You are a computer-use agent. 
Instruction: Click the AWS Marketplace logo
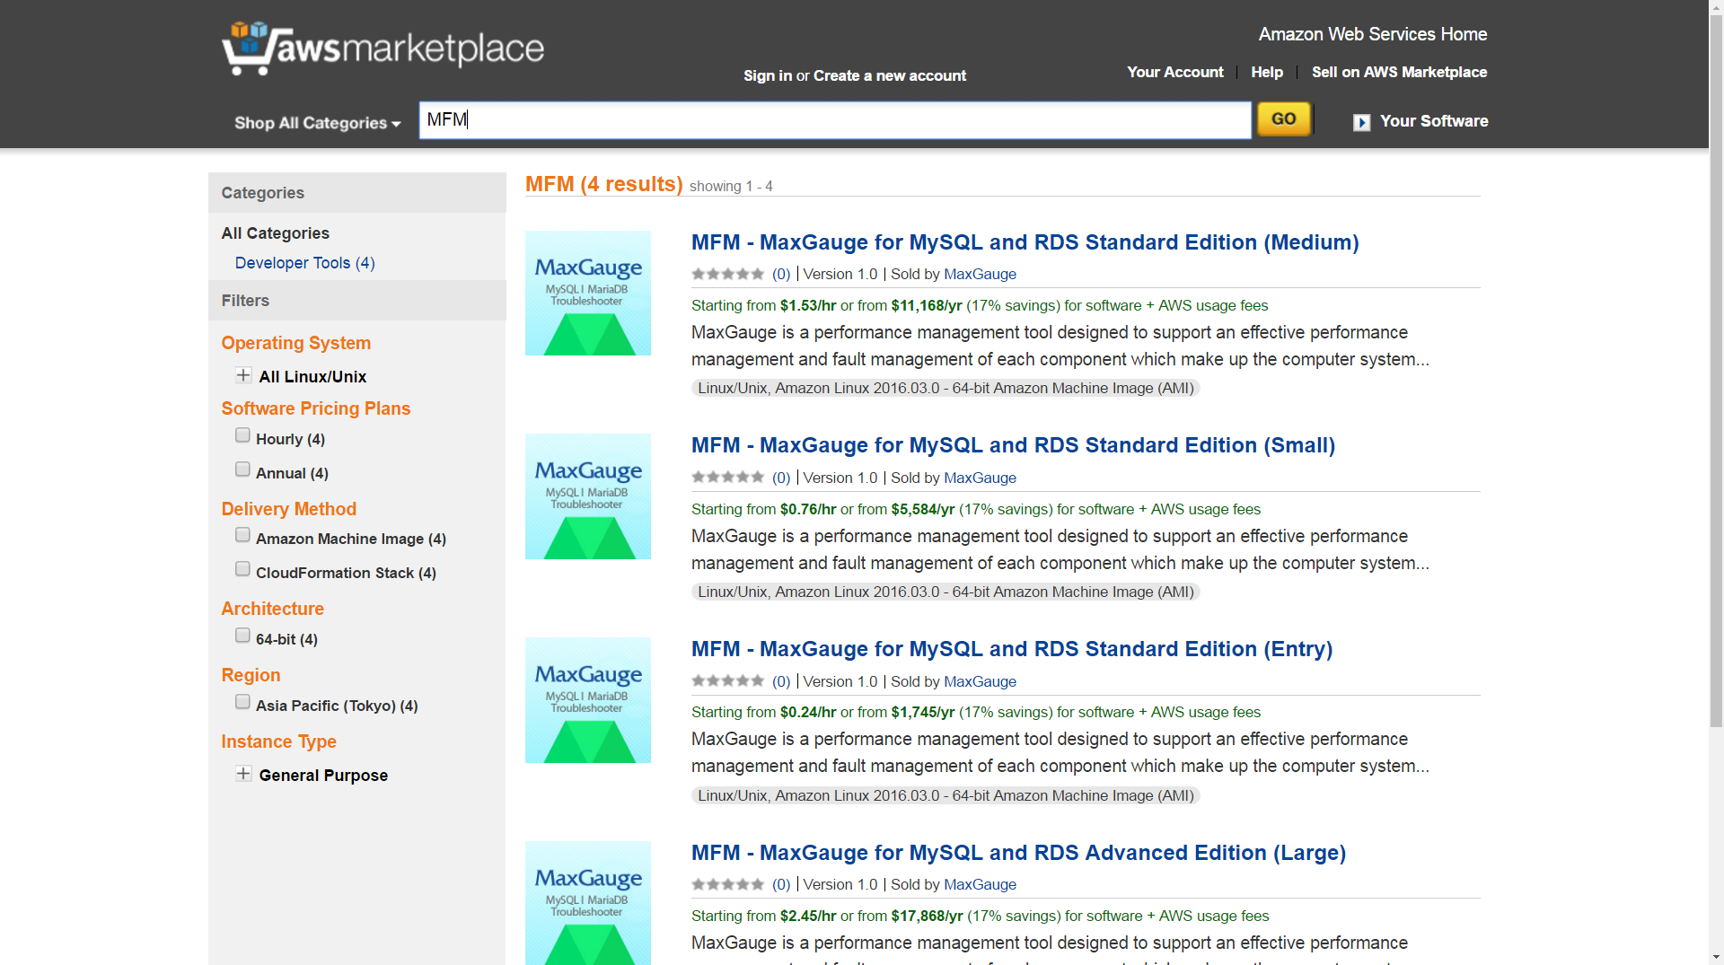383,48
